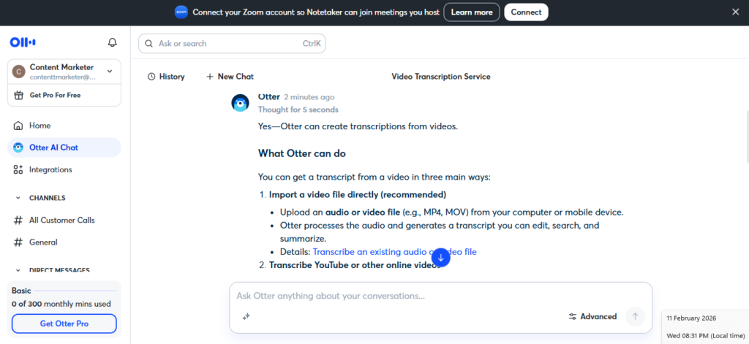Click Get Otter Pro button
This screenshot has width=749, height=344.
click(64, 324)
